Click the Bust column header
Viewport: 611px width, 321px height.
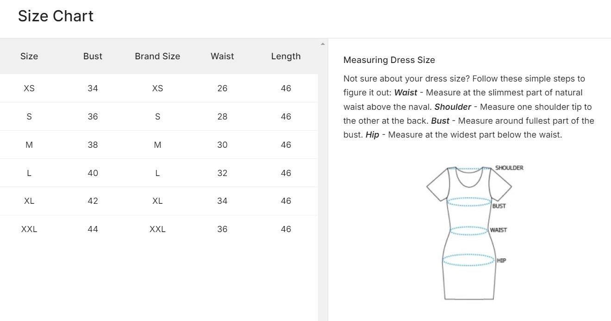point(93,56)
